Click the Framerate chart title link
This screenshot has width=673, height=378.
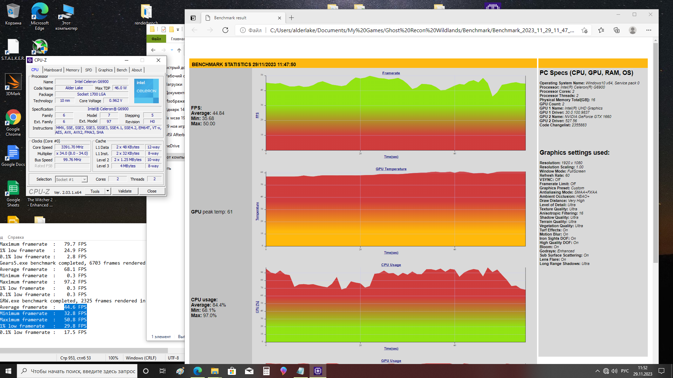[391, 73]
